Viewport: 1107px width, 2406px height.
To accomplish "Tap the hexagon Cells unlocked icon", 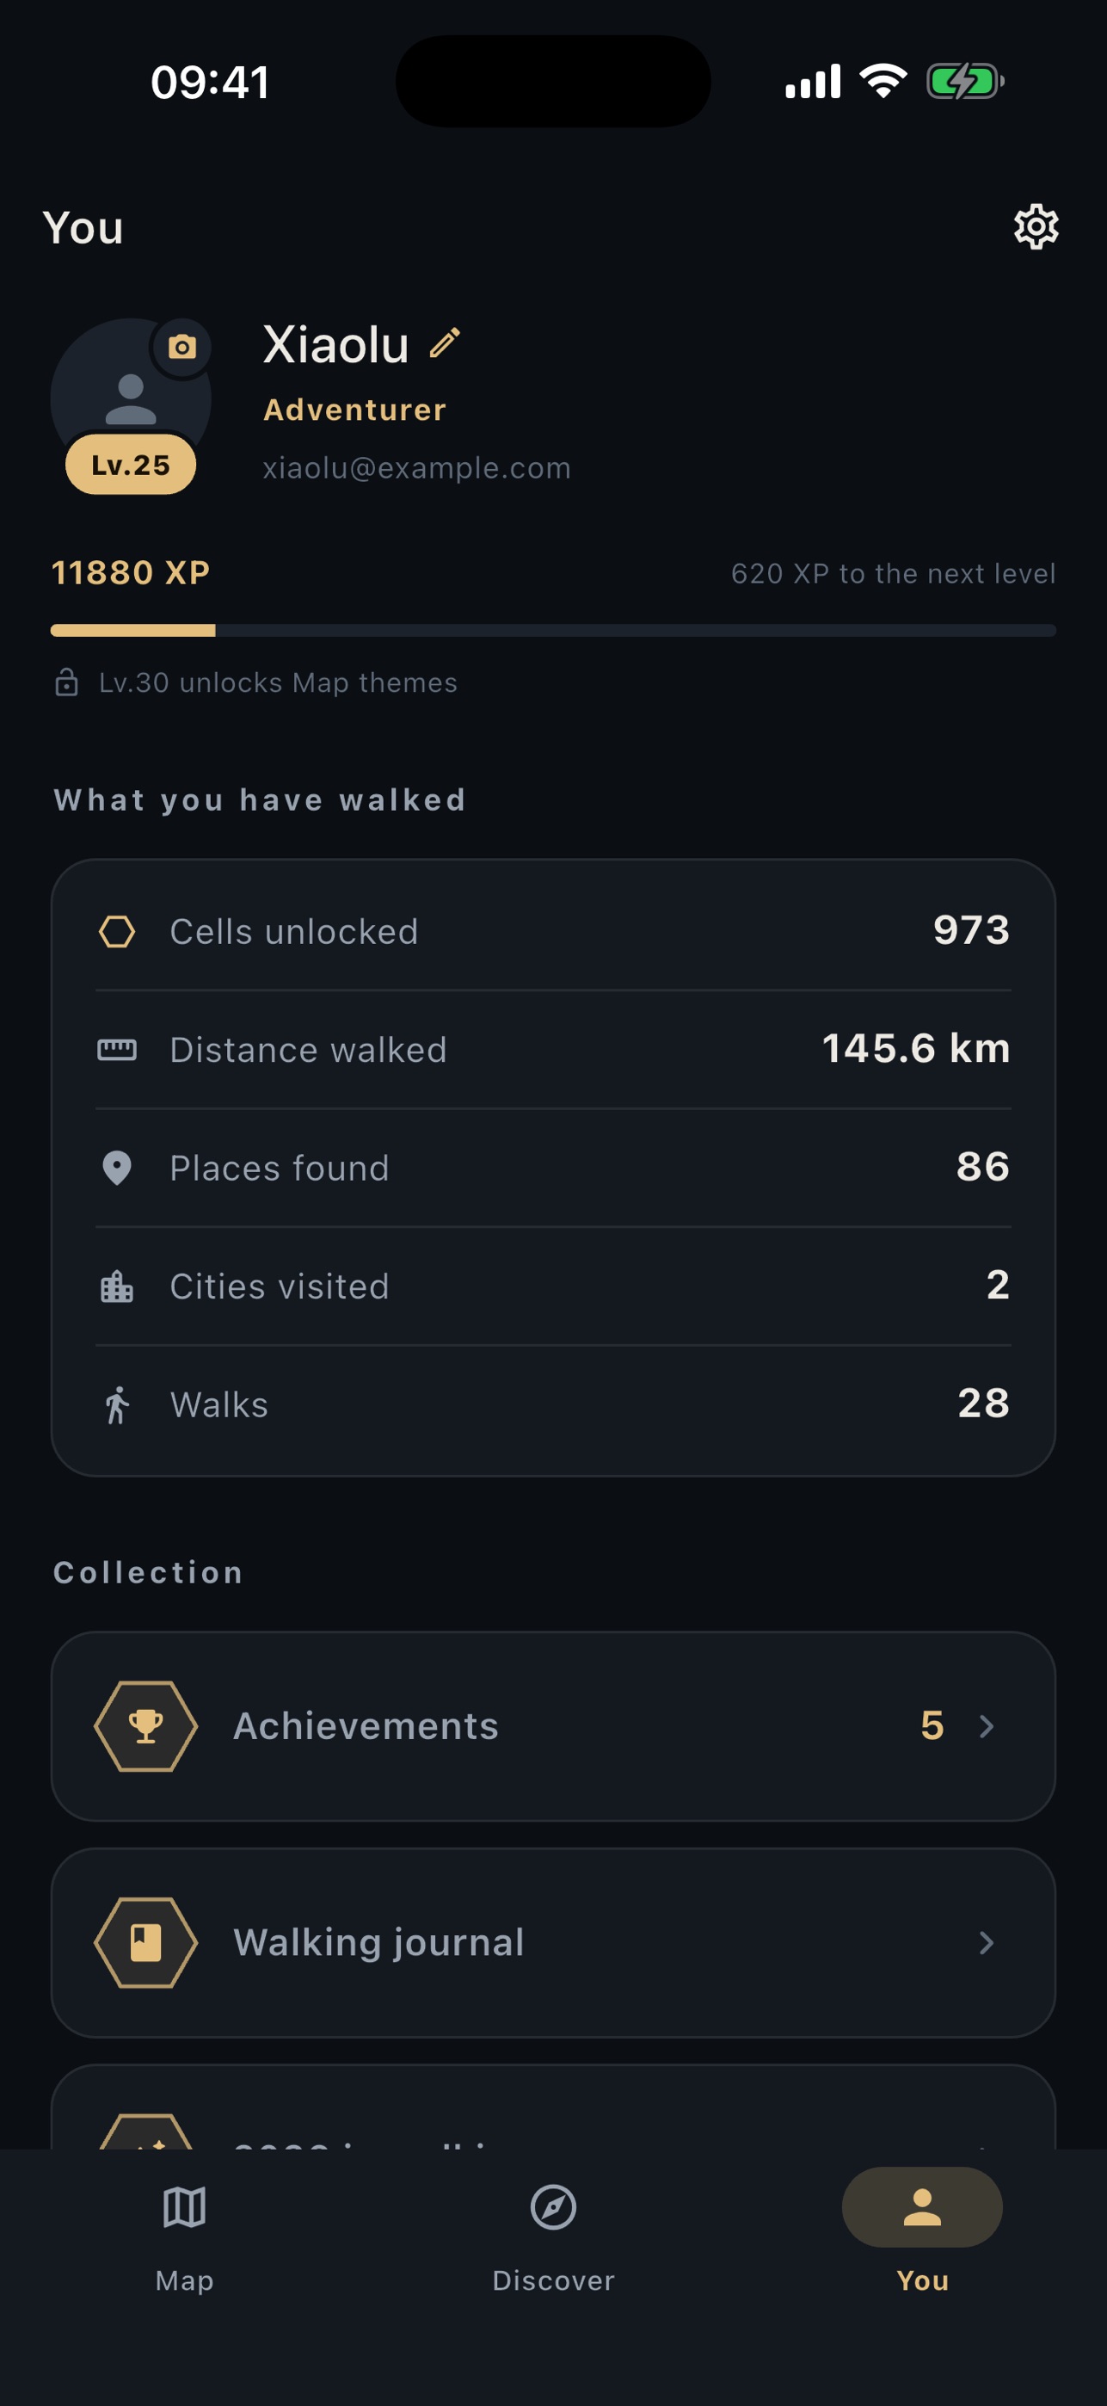I will click(117, 931).
